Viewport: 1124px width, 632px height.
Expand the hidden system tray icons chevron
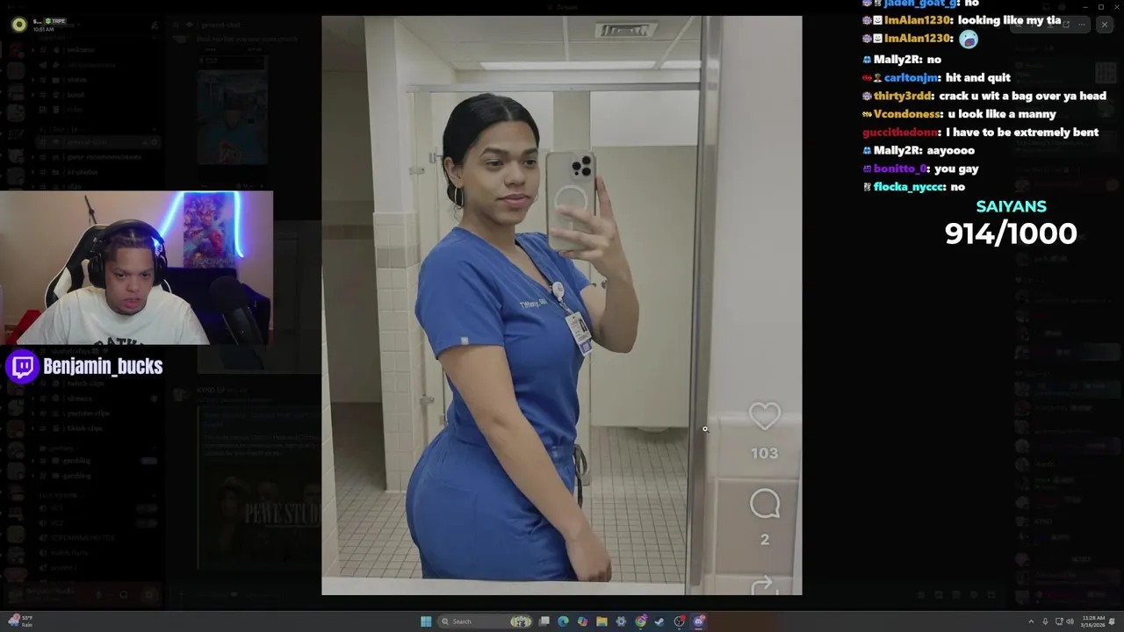1031,621
